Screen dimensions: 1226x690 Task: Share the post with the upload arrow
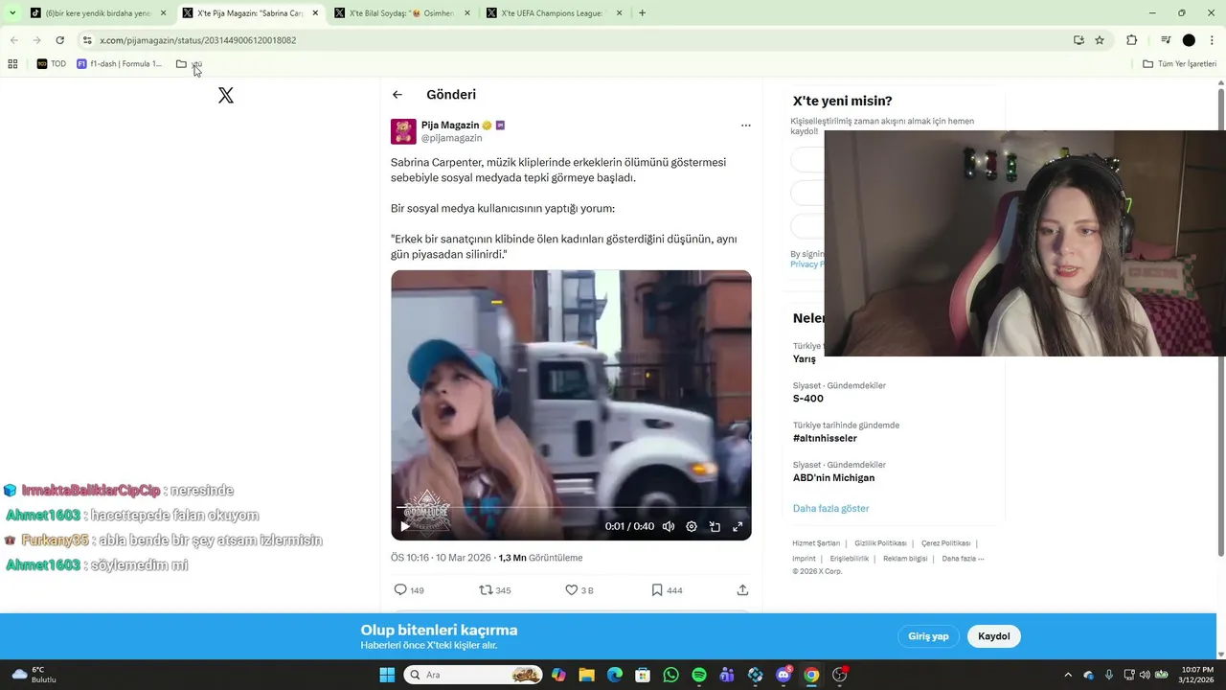pyautogui.click(x=742, y=590)
